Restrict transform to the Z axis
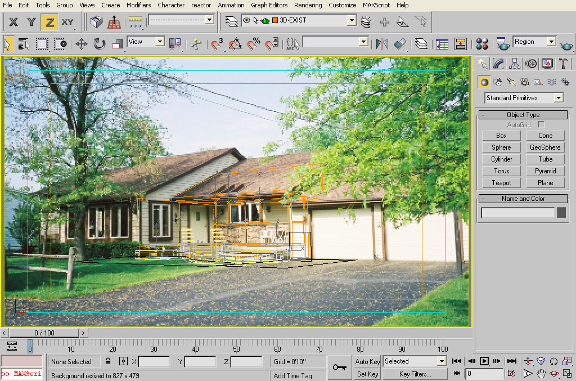Viewport: 576px width, 381px height. tap(50, 22)
